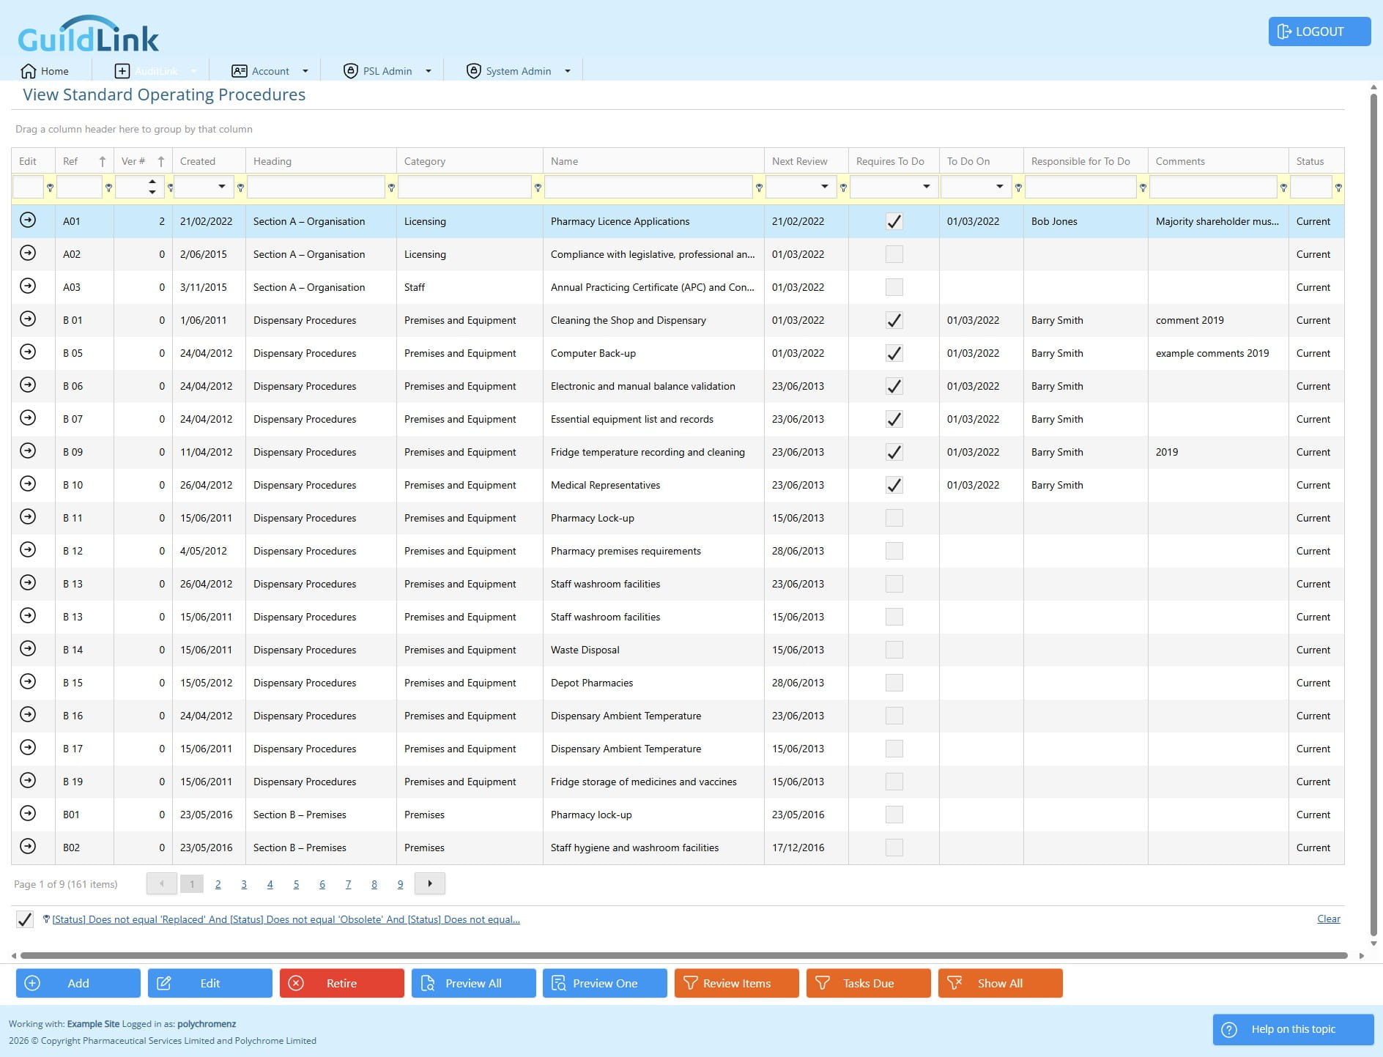Click the filter icon beside the Name filter box
The image size is (1383, 1057).
(x=759, y=188)
